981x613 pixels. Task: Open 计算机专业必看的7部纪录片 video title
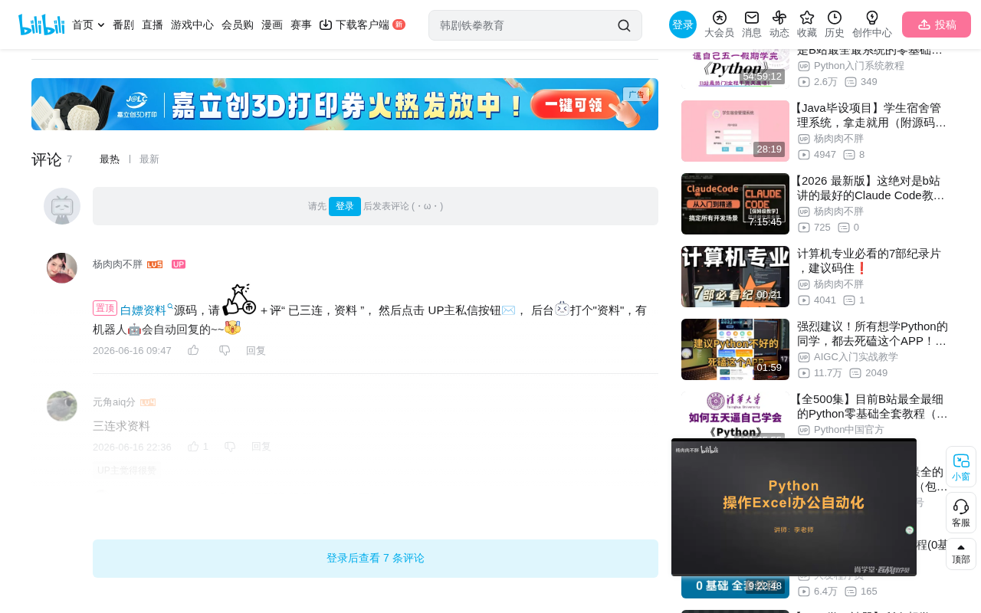click(872, 261)
